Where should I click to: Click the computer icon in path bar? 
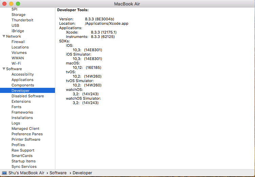pyautogui.click(x=4, y=173)
